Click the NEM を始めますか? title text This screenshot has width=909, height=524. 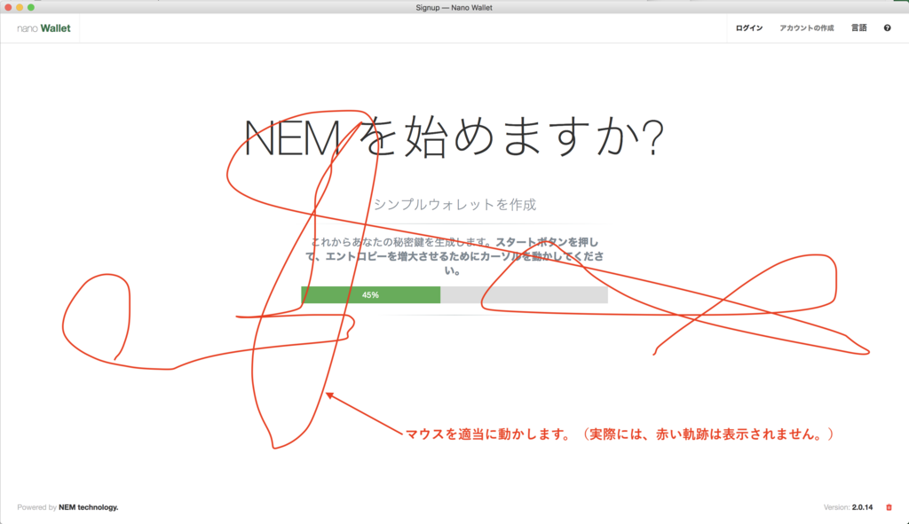tap(454, 137)
